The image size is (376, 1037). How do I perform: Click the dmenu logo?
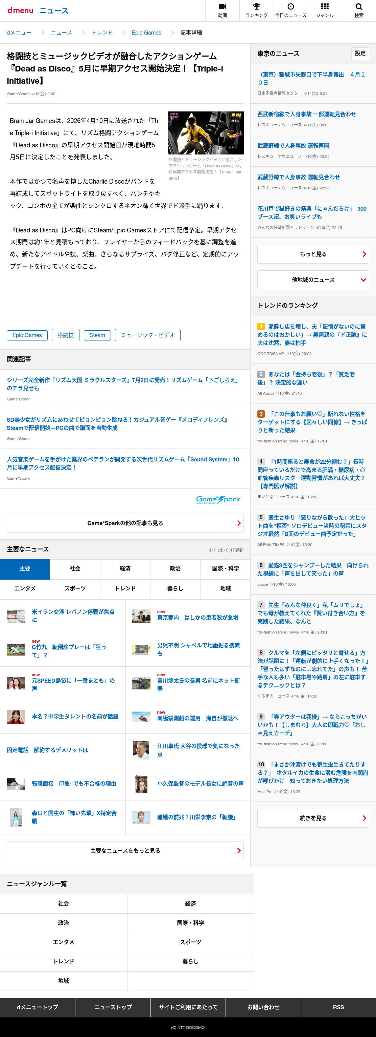(20, 10)
